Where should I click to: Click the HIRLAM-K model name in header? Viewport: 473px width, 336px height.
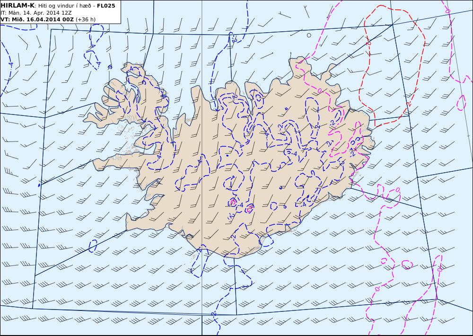coord(18,6)
